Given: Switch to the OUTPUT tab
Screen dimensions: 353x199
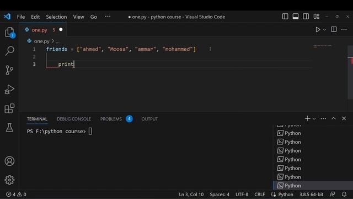Looking at the screenshot, I should coord(149,119).
